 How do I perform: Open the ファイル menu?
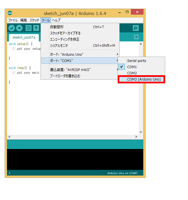pyautogui.click(x=13, y=20)
